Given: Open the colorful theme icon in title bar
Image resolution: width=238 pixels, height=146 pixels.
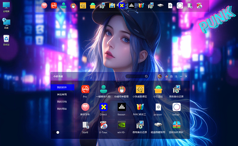Looking at the screenshot, I should 167,76.
